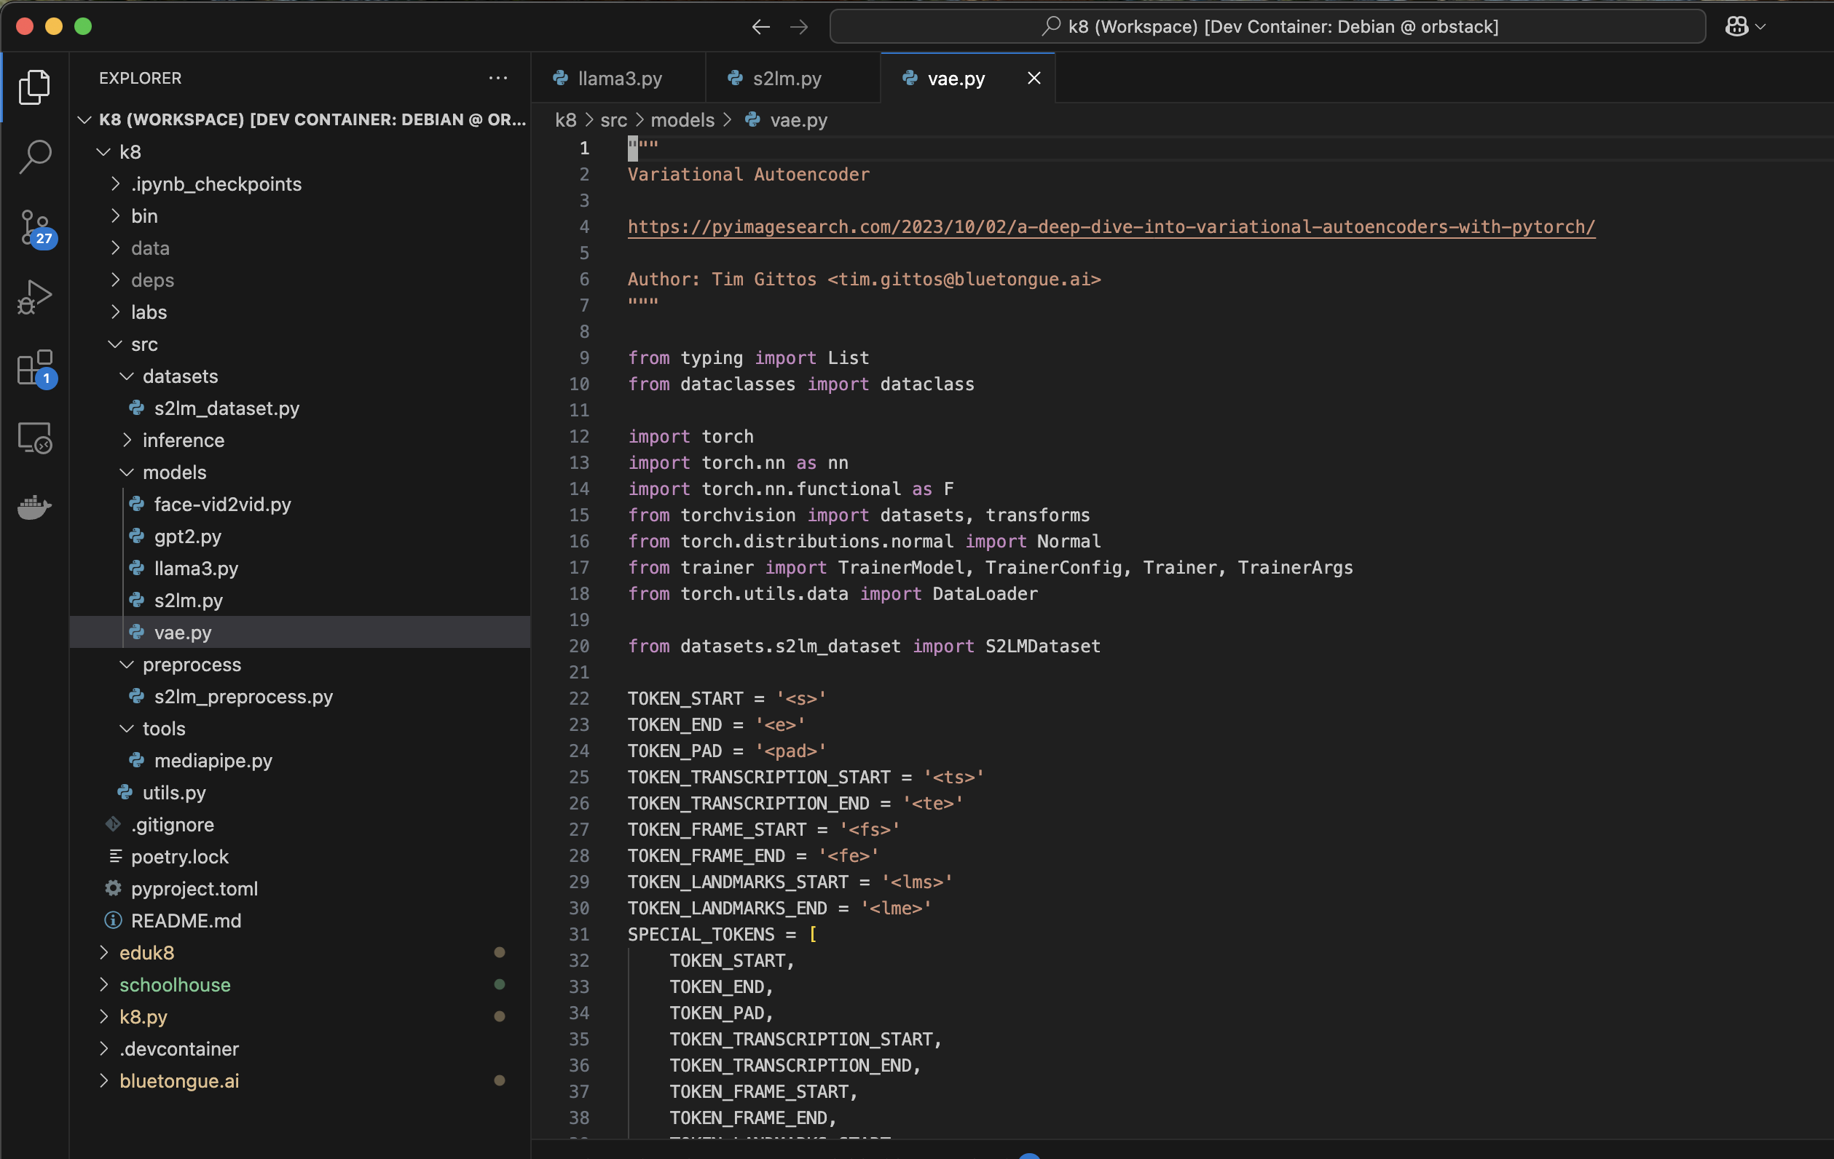Viewport: 1834px width, 1159px height.
Task: Navigate back using the left arrow
Action: (x=760, y=26)
